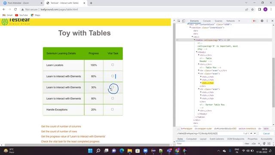The height and width of the screenshot is (155, 275).
Task: Launch Microsoft Edge from the taskbar
Action: (x=122, y=151)
